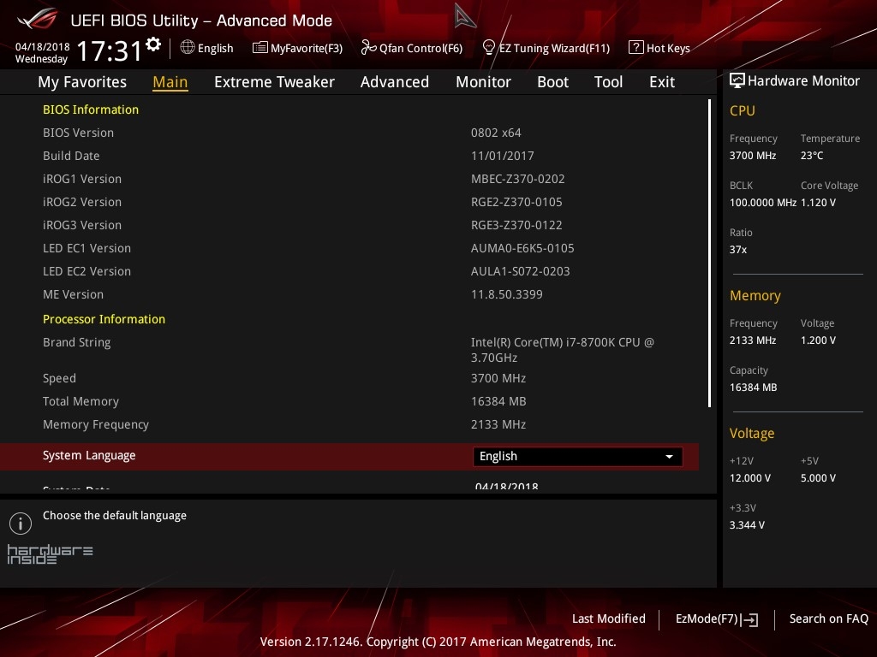Go to the Monitor tab
This screenshot has height=657, width=877.
(x=483, y=82)
